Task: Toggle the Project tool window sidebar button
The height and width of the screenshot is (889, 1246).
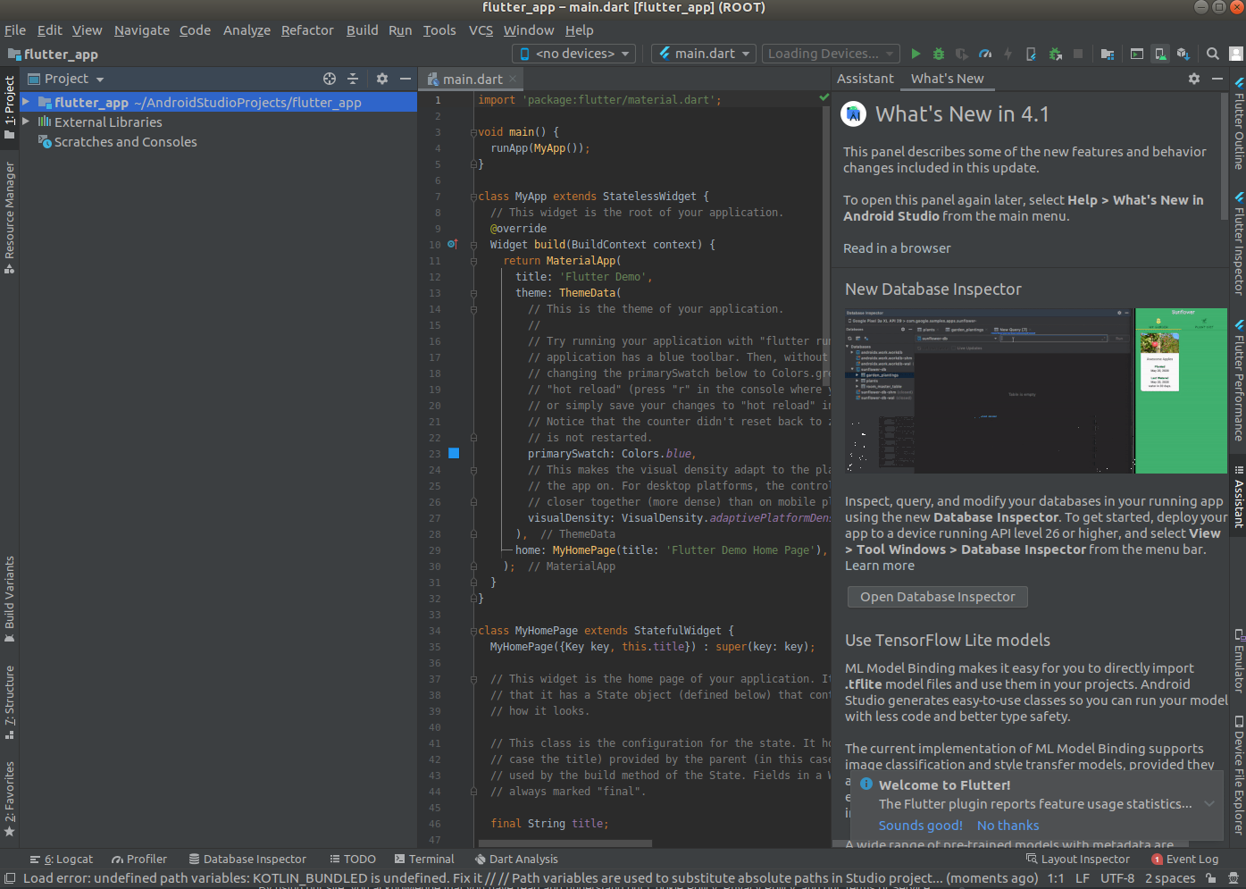Action: tap(9, 107)
